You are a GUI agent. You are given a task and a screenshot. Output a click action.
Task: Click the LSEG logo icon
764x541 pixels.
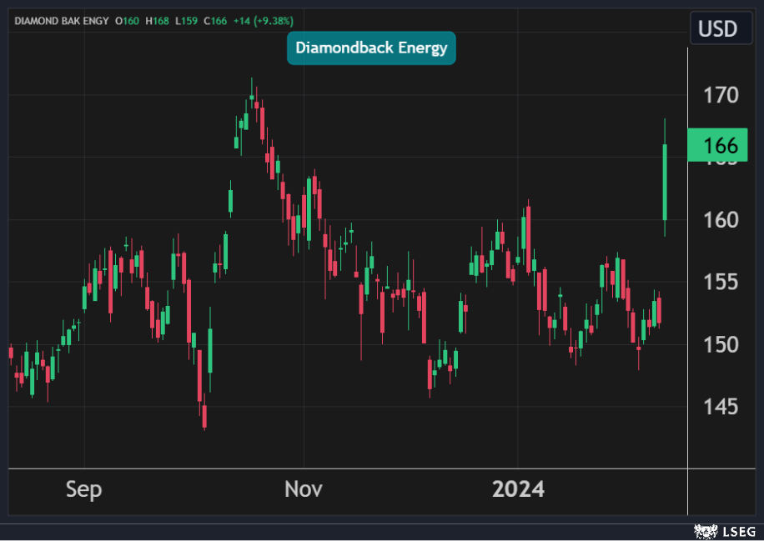[x=704, y=530]
